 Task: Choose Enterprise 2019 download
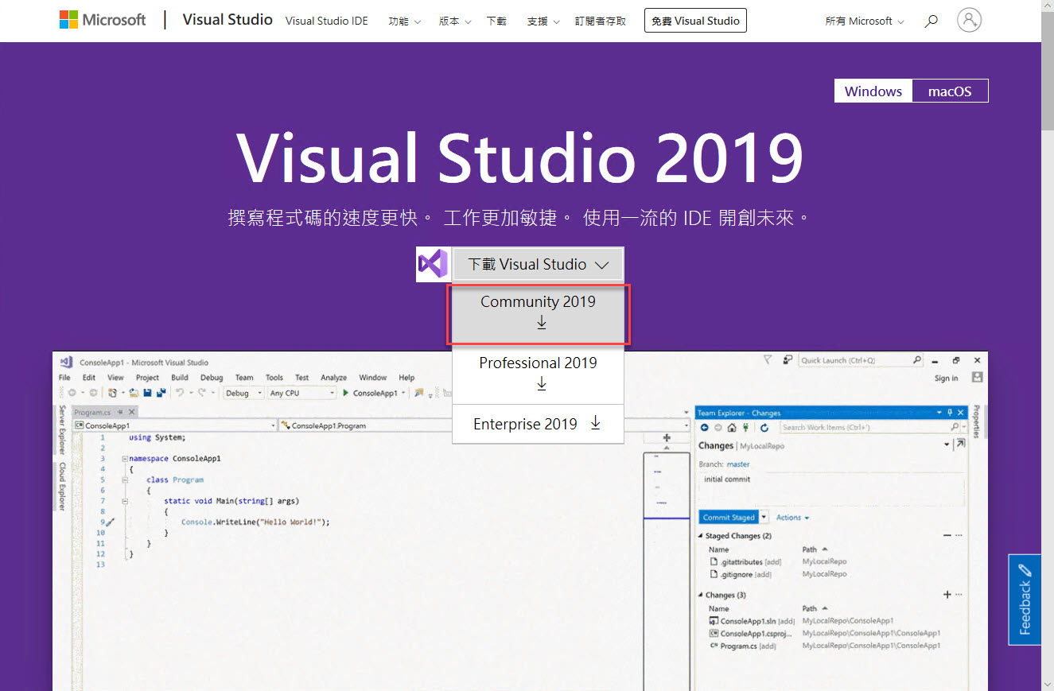pyautogui.click(x=539, y=424)
